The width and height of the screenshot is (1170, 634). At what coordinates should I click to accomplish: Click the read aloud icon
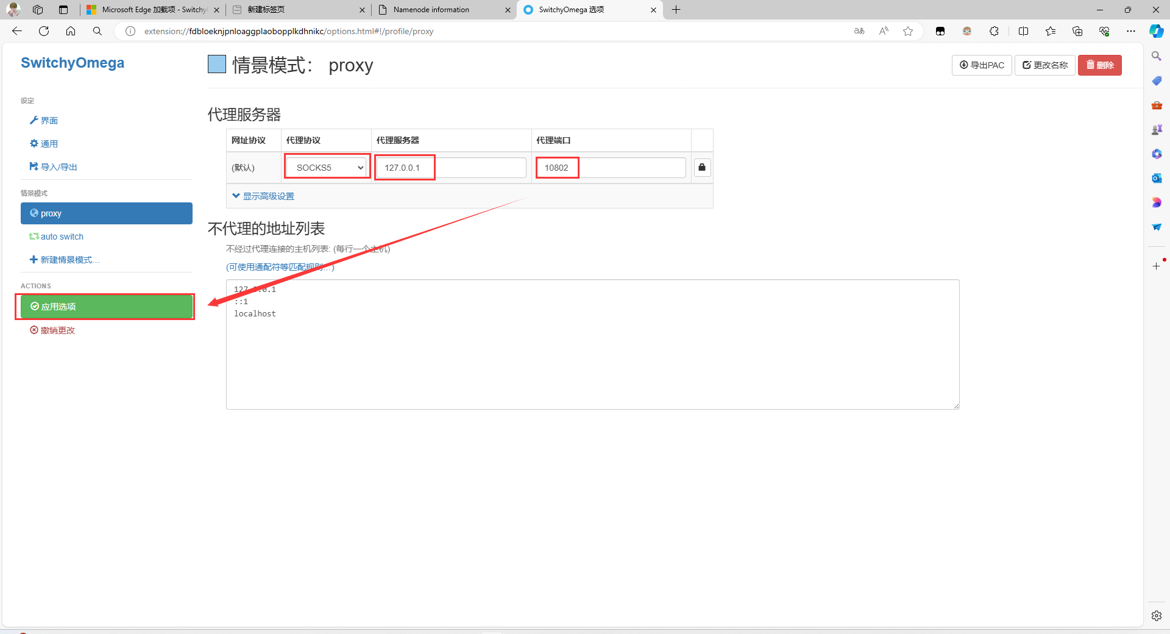coord(884,31)
